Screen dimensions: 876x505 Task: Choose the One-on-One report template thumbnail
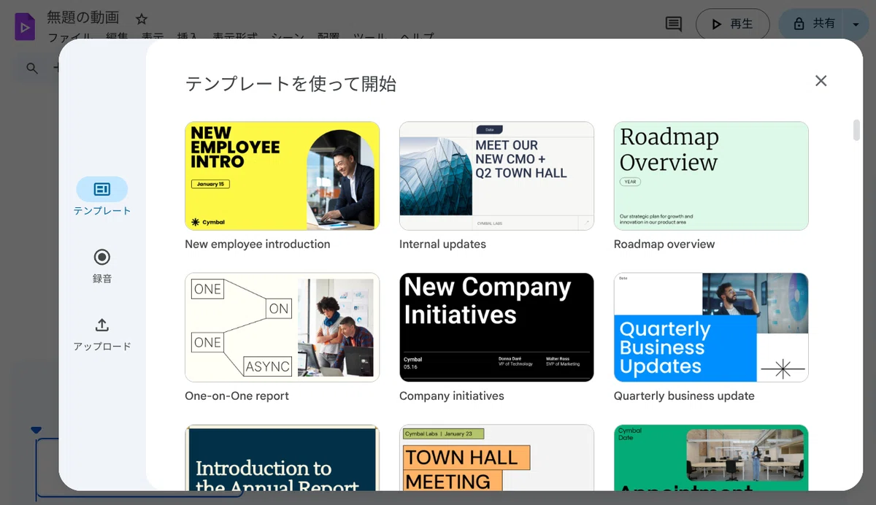(x=282, y=328)
